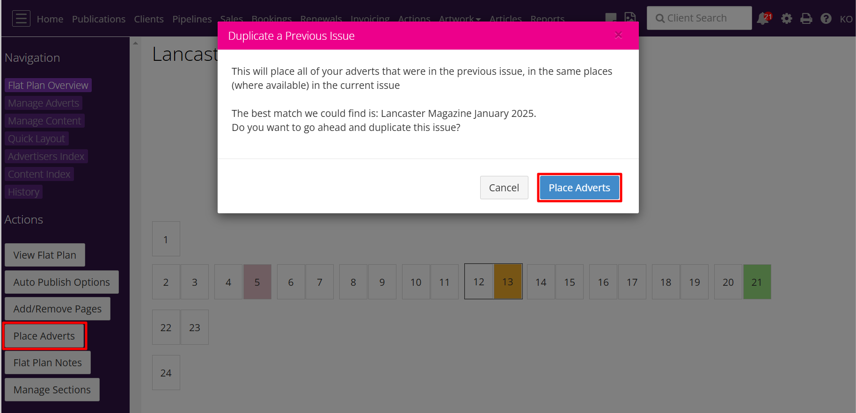Confirm with blue Place Adverts button

point(579,188)
